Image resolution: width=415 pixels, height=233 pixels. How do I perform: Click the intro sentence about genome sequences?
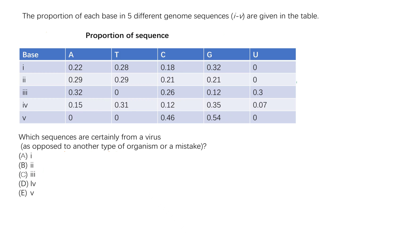(x=171, y=16)
